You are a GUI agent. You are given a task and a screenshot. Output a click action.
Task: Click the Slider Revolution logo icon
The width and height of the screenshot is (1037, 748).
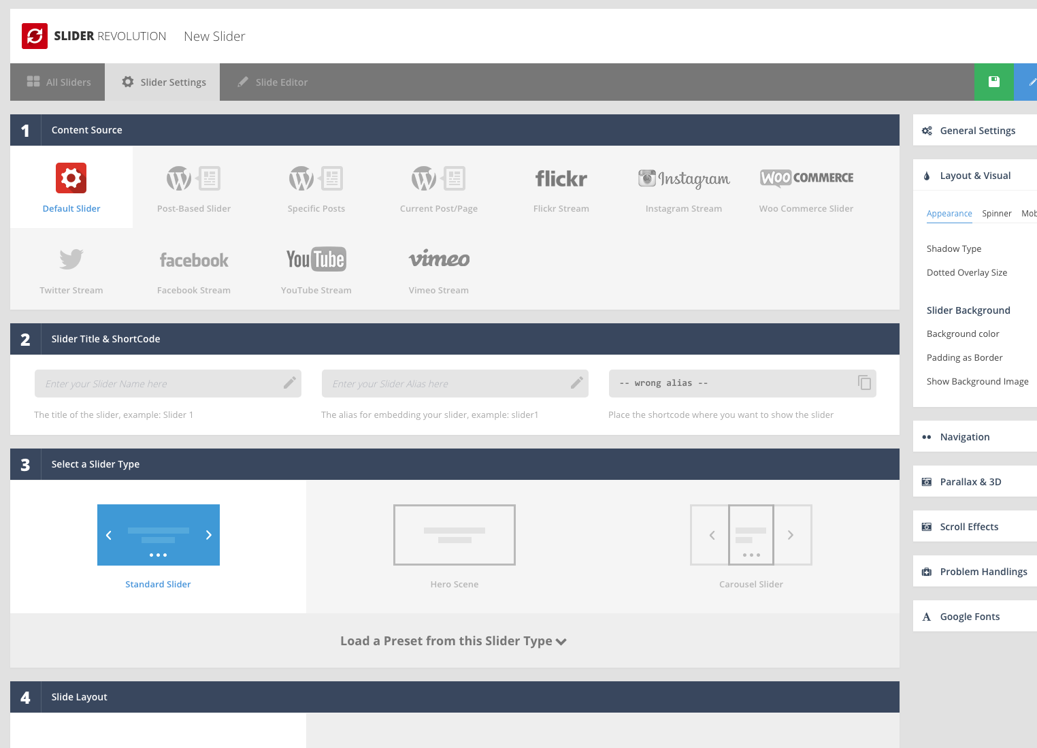point(35,36)
